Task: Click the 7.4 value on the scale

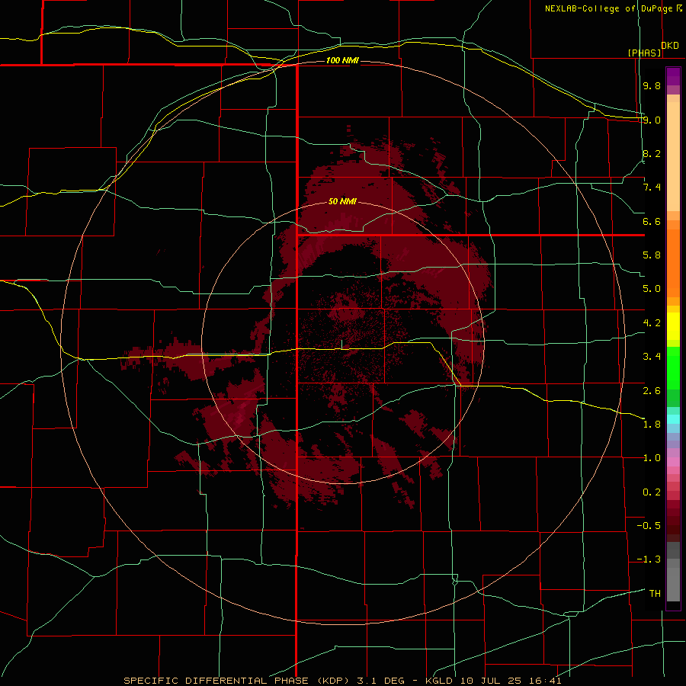Action: pyautogui.click(x=652, y=188)
